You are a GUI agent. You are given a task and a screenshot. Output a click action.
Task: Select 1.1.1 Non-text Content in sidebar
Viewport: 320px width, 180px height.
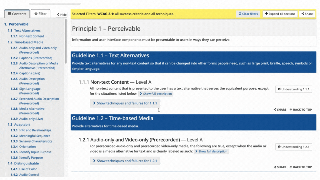point(27,36)
